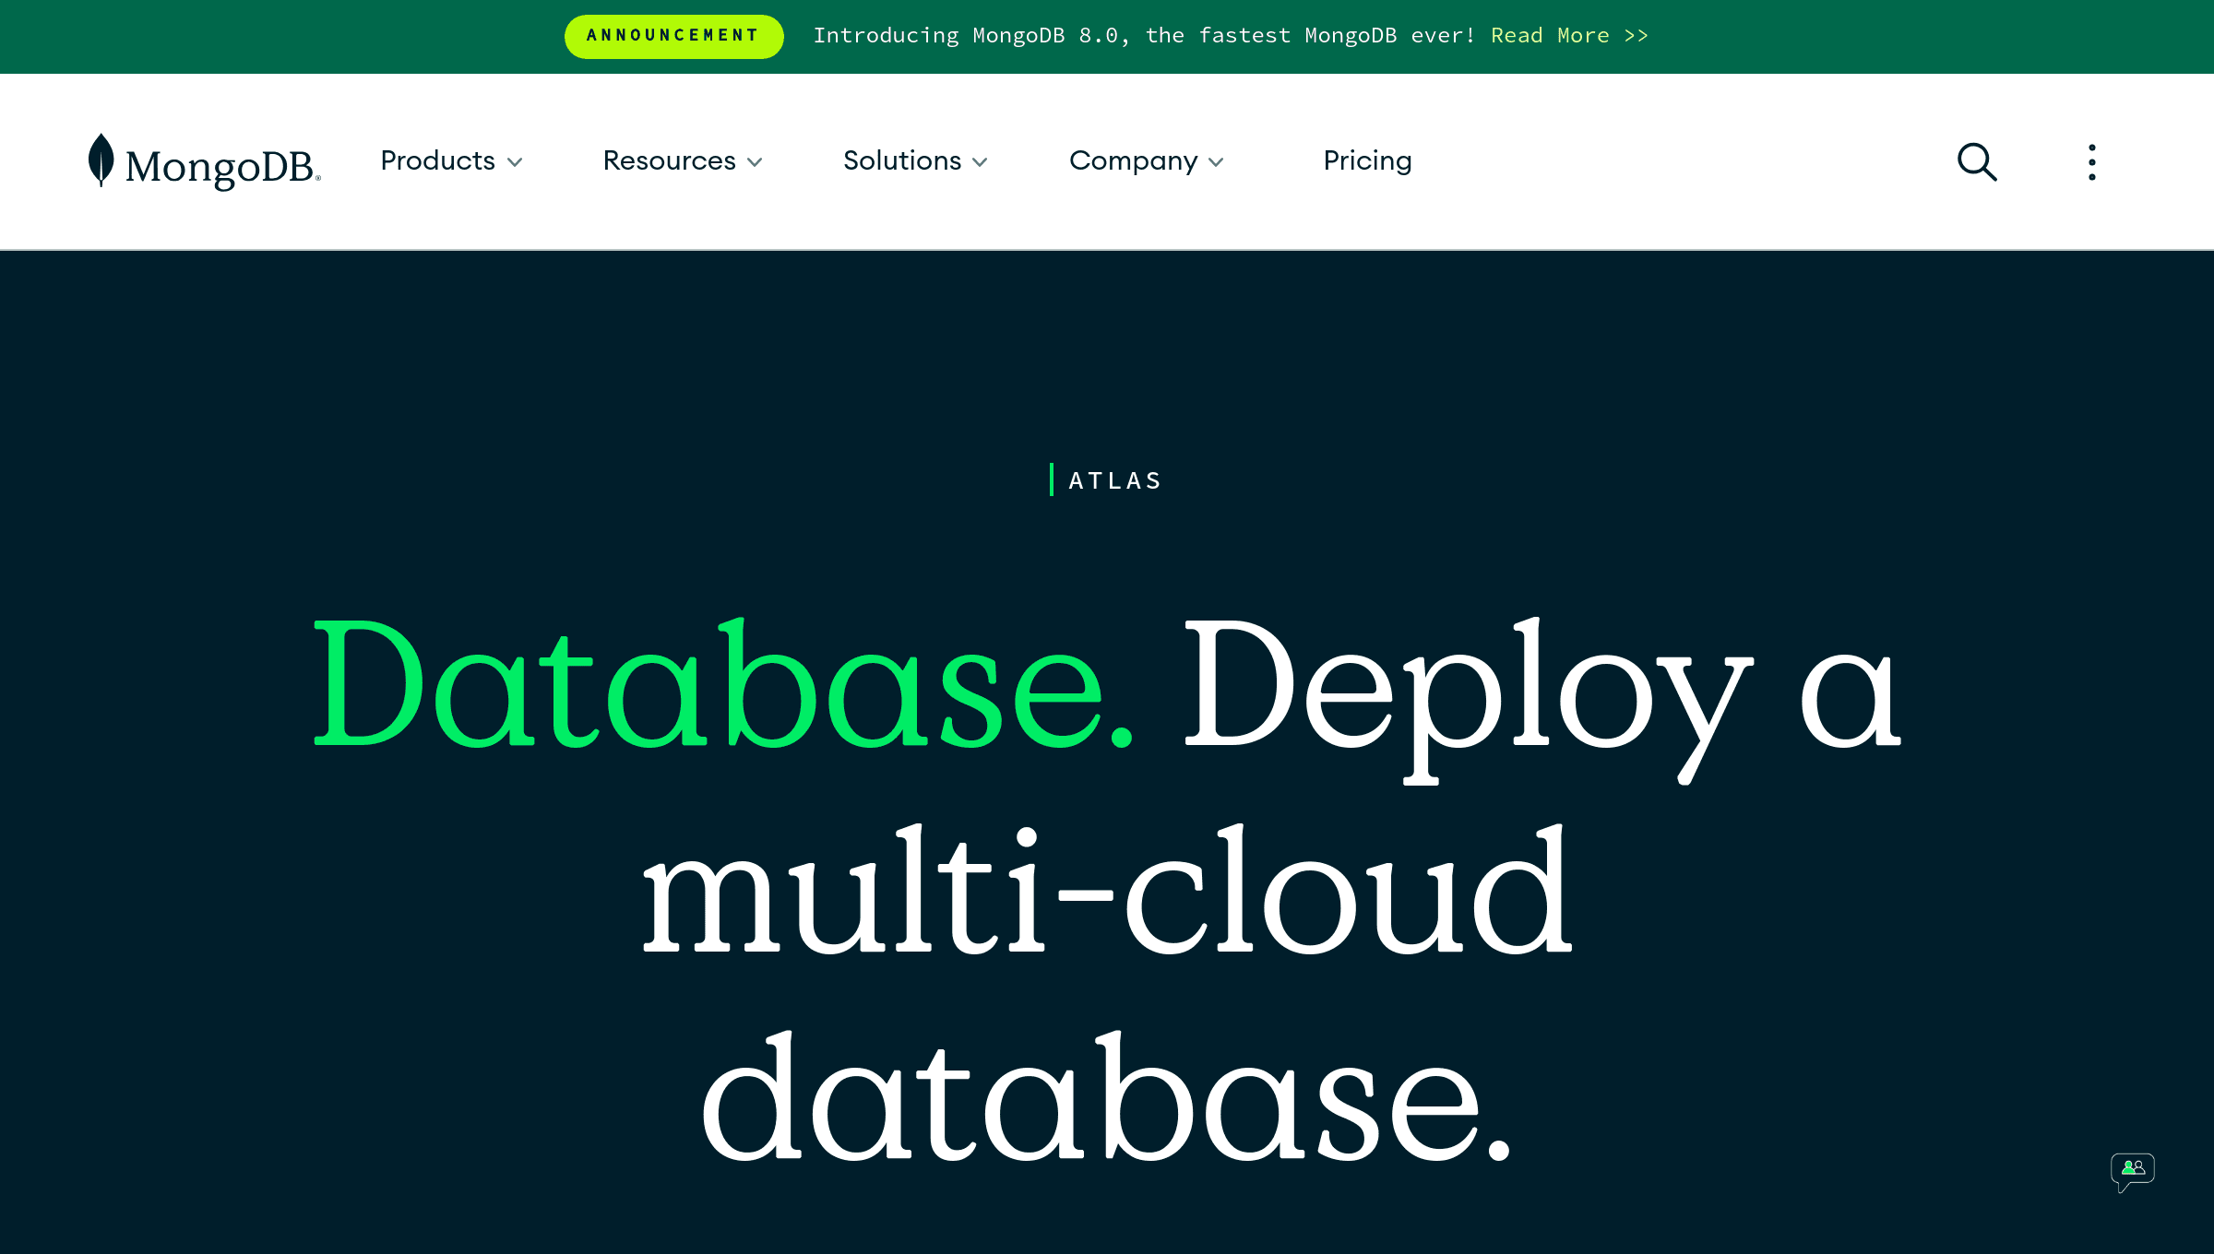Select Pricing in the navigation bar
This screenshot has height=1254, width=2214.
coord(1367,161)
